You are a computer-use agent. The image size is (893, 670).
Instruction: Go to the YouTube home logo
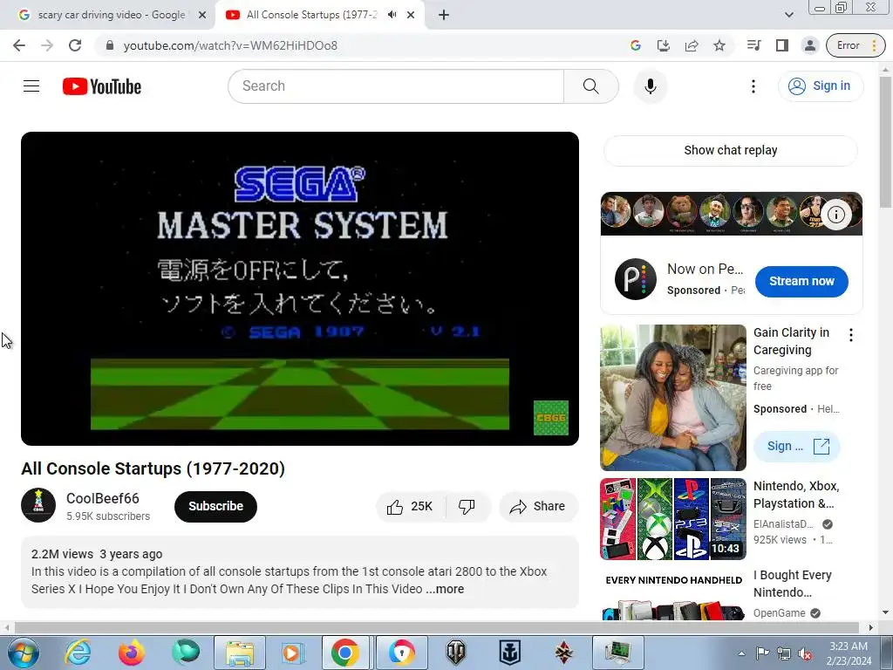click(x=102, y=86)
